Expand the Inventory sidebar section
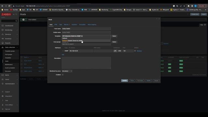Viewport: 208px width, 117px height. tap(17, 39)
